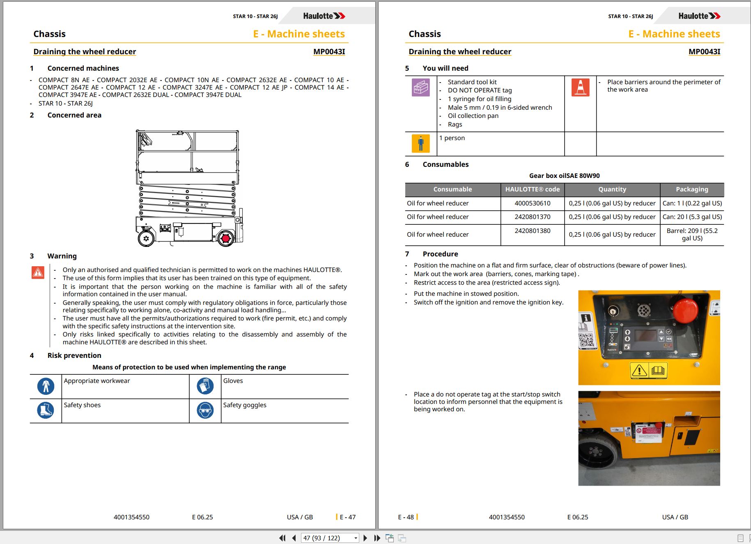This screenshot has width=751, height=544.
Task: Click the 'Concerned machines' section heading
Action: pyautogui.click(x=83, y=68)
